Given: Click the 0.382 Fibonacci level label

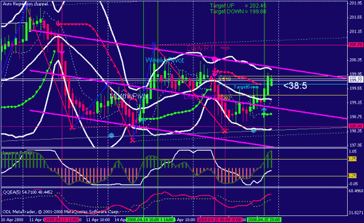Looking at the screenshot, I should pyautogui.click(x=224, y=98).
